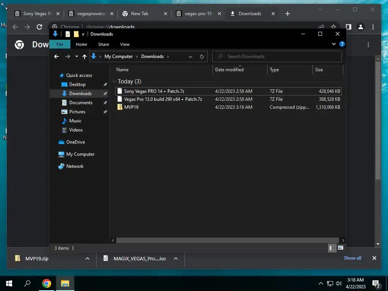
Task: Open the Chrome profile menu
Action: (x=361, y=27)
